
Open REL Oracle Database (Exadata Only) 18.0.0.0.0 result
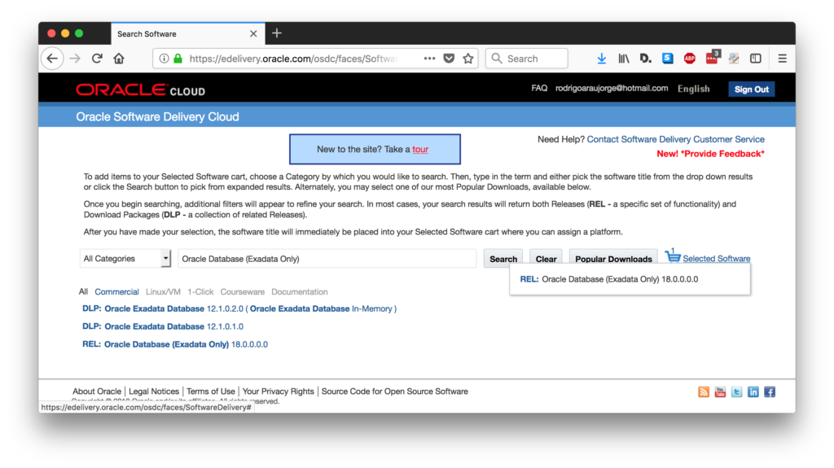tap(175, 344)
